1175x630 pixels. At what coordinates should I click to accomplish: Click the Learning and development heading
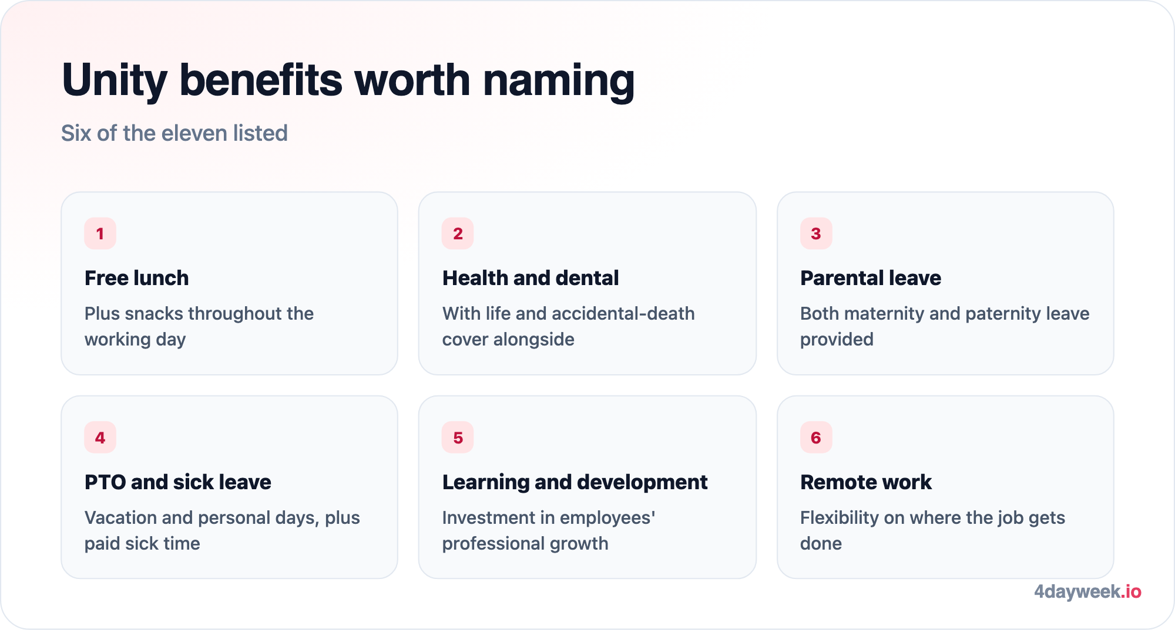pos(575,482)
